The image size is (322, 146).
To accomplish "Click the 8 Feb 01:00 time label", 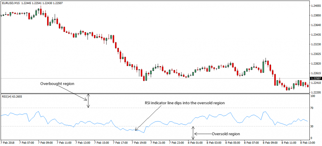I will coord(195,143).
